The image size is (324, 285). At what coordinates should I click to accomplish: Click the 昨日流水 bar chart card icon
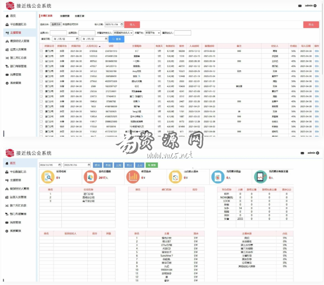click(133, 177)
